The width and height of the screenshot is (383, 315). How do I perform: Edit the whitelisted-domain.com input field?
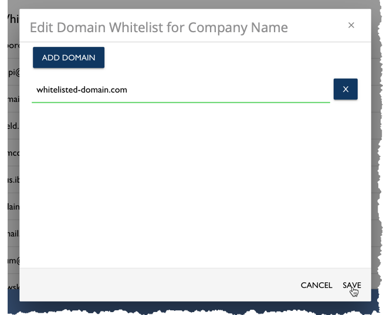pos(181,90)
